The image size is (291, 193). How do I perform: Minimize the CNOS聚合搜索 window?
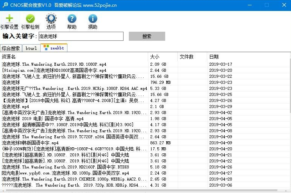click(249, 5)
